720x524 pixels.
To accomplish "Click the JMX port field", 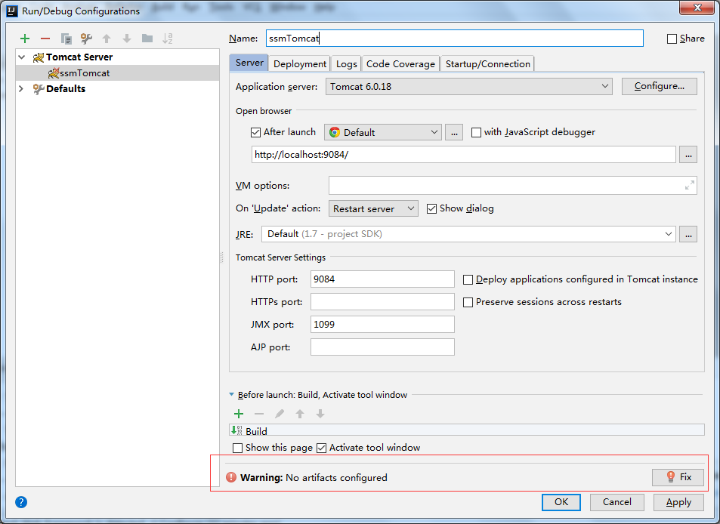I will pyautogui.click(x=382, y=325).
